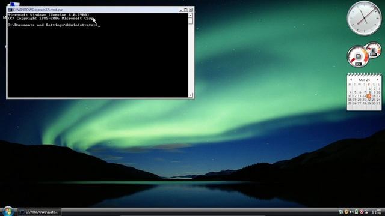Click the cmd.exe window title text
Viewport: 385px width, 216px height.
(38, 10)
